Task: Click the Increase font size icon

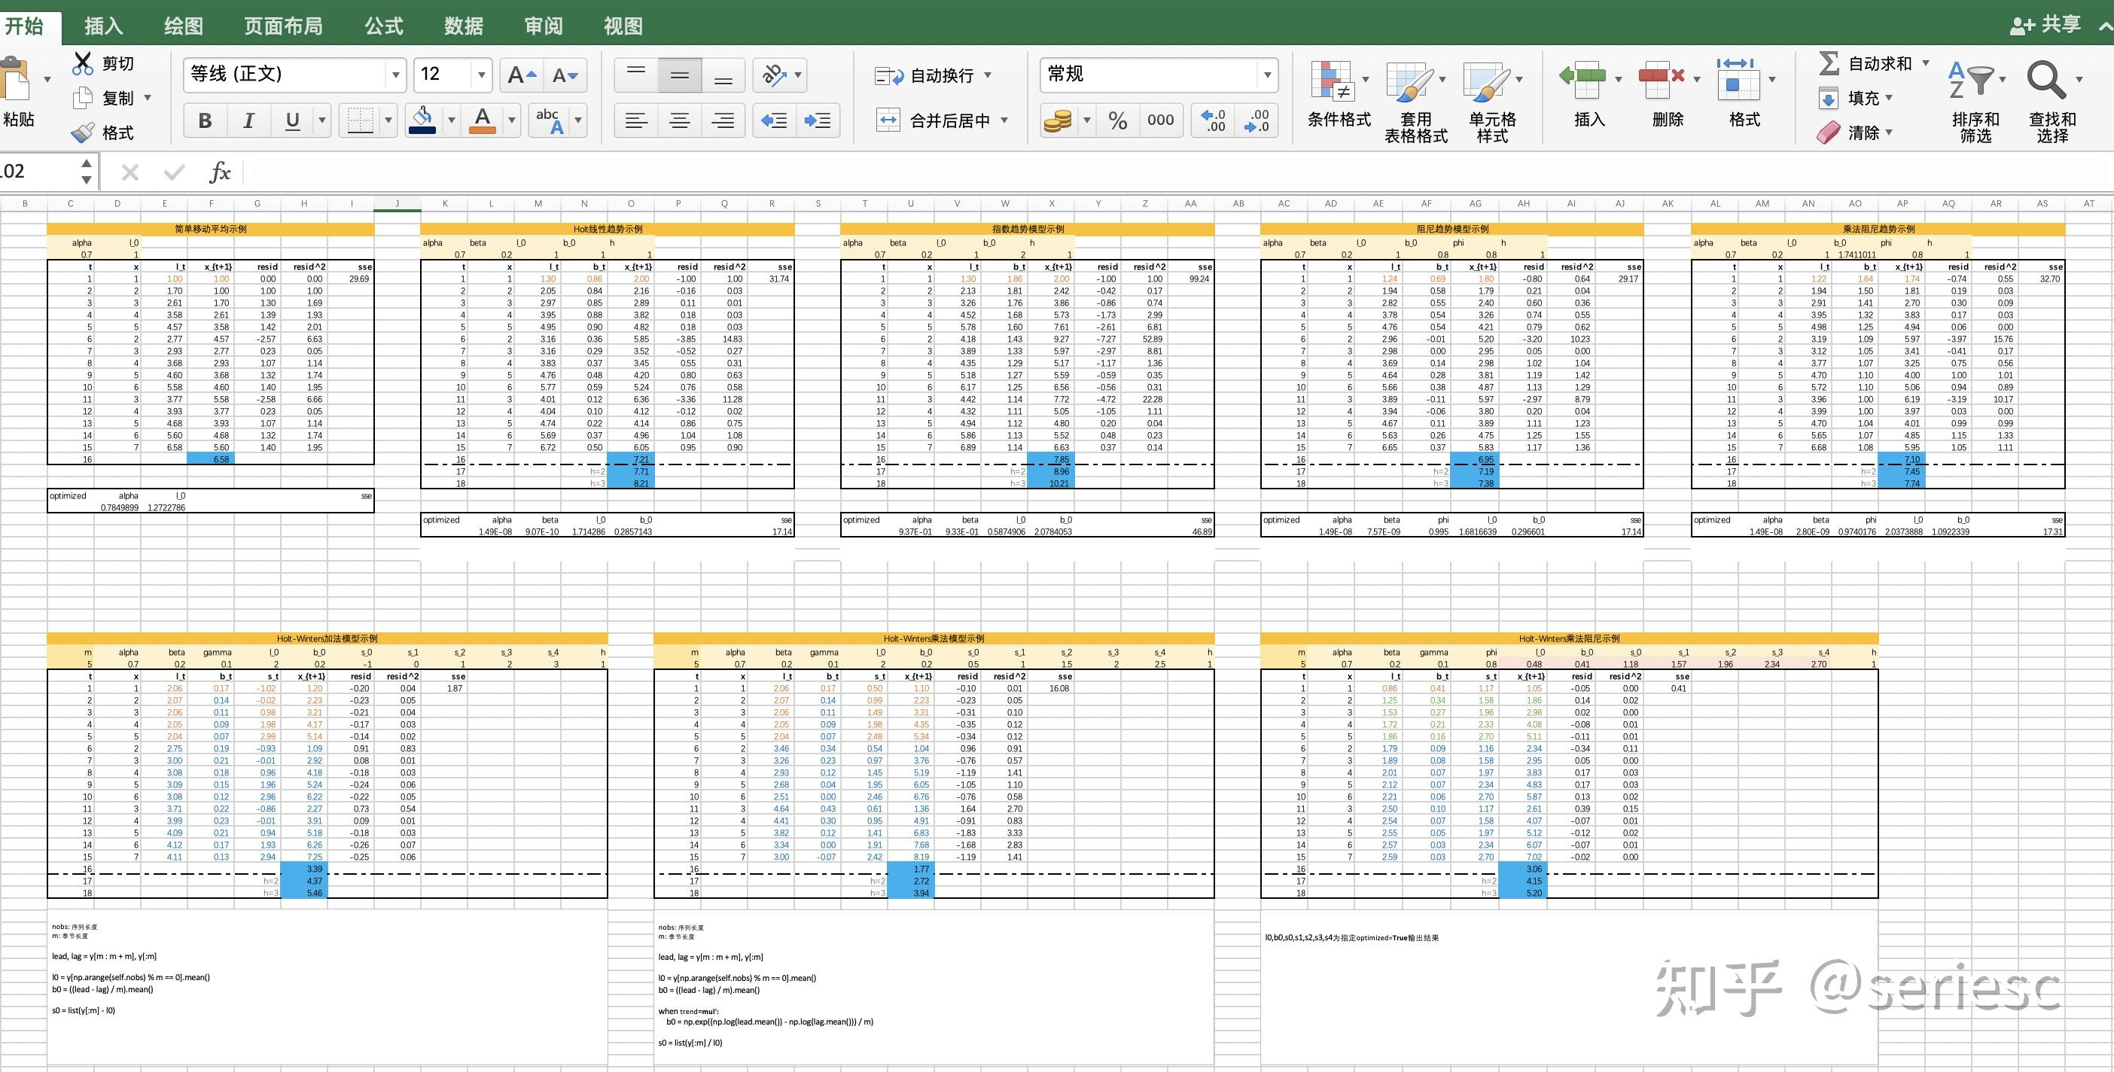Action: coord(520,75)
